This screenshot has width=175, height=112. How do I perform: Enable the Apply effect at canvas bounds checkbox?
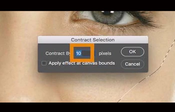pos(44,63)
